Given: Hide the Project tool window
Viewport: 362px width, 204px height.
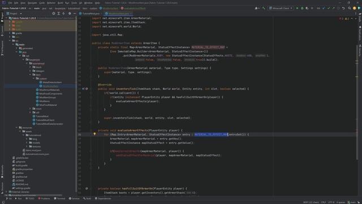Looking at the screenshot, I should pos(74,14).
